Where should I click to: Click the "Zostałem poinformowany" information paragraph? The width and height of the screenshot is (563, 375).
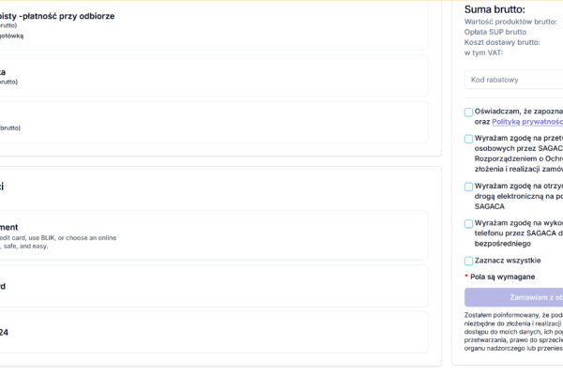tap(513, 331)
